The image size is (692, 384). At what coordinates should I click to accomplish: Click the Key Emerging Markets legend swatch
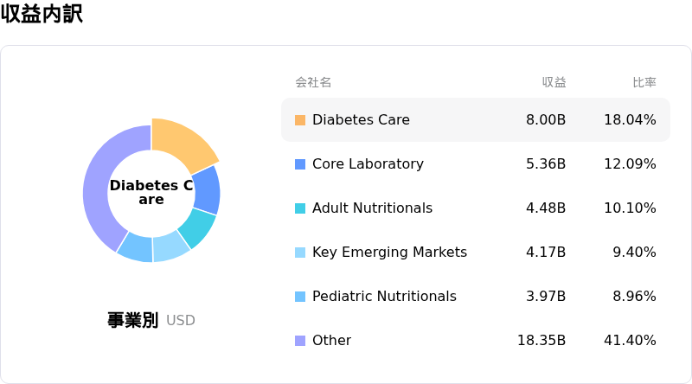click(300, 253)
